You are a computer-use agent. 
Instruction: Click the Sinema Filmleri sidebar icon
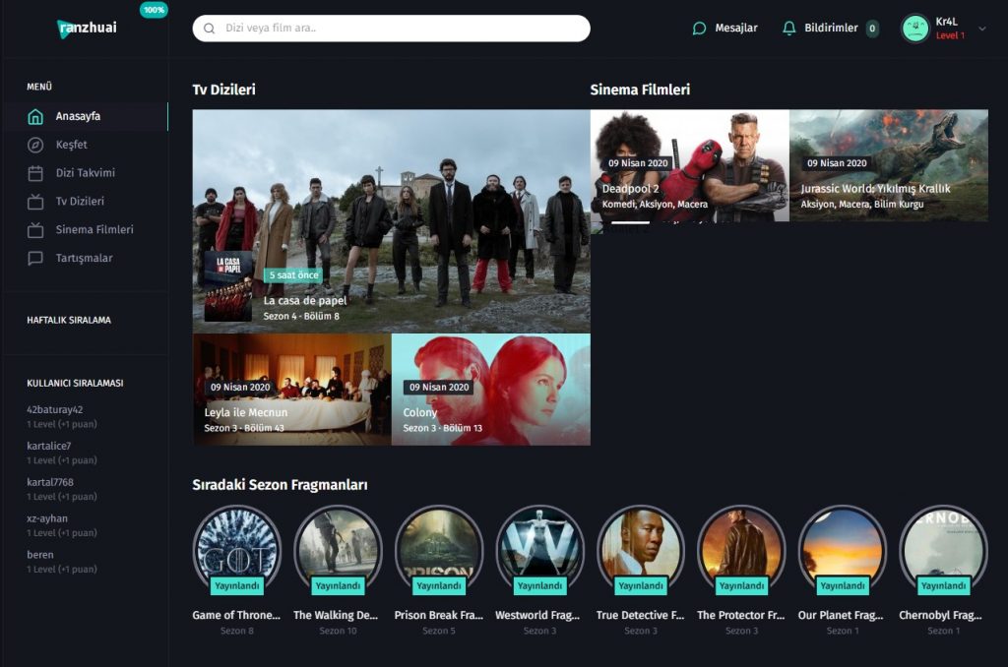35,230
